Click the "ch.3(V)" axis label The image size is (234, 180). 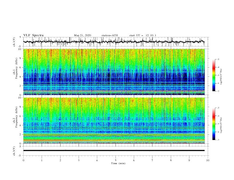coord(14,151)
